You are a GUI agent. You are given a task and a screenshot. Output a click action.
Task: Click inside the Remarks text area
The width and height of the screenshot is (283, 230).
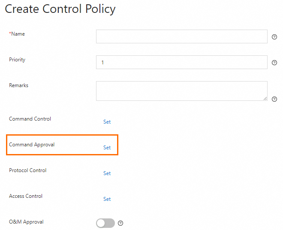pos(181,91)
